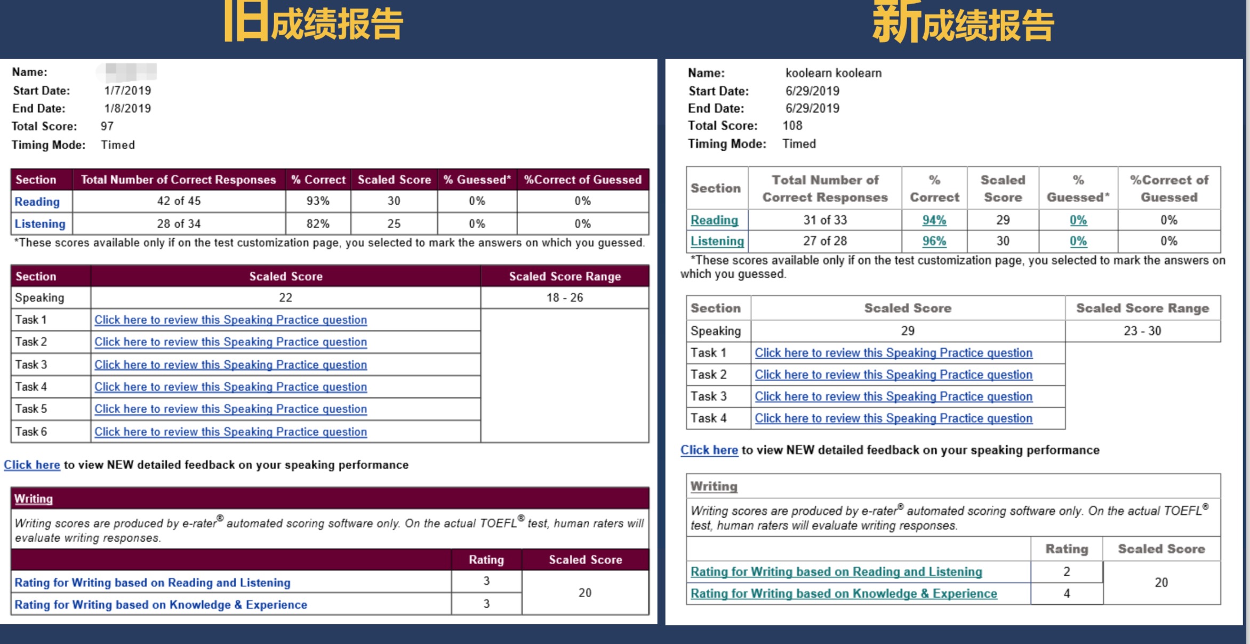Review Speaking Task 5 in old report
Viewport: 1250px width, 644px height.
coord(230,409)
